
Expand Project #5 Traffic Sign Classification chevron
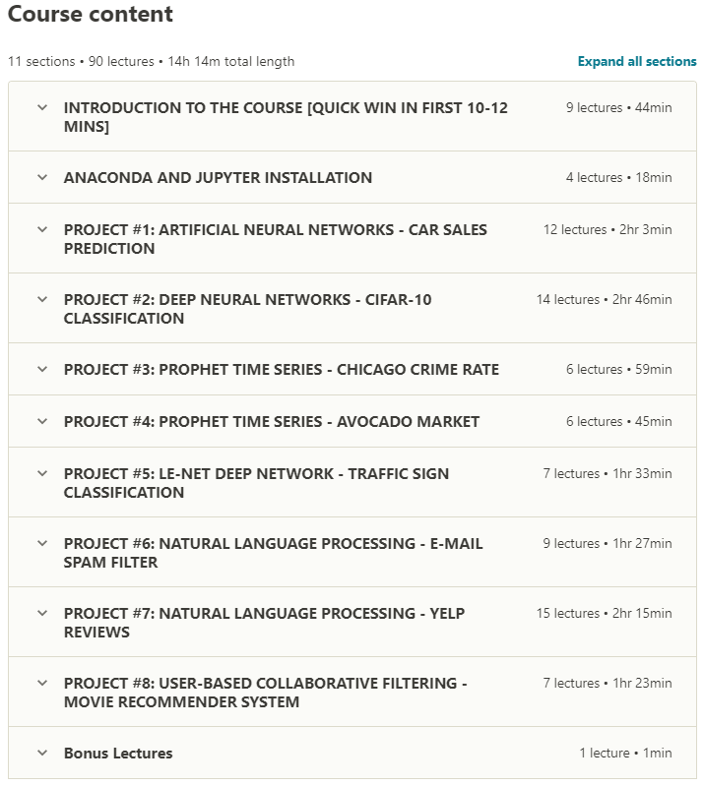(42, 473)
